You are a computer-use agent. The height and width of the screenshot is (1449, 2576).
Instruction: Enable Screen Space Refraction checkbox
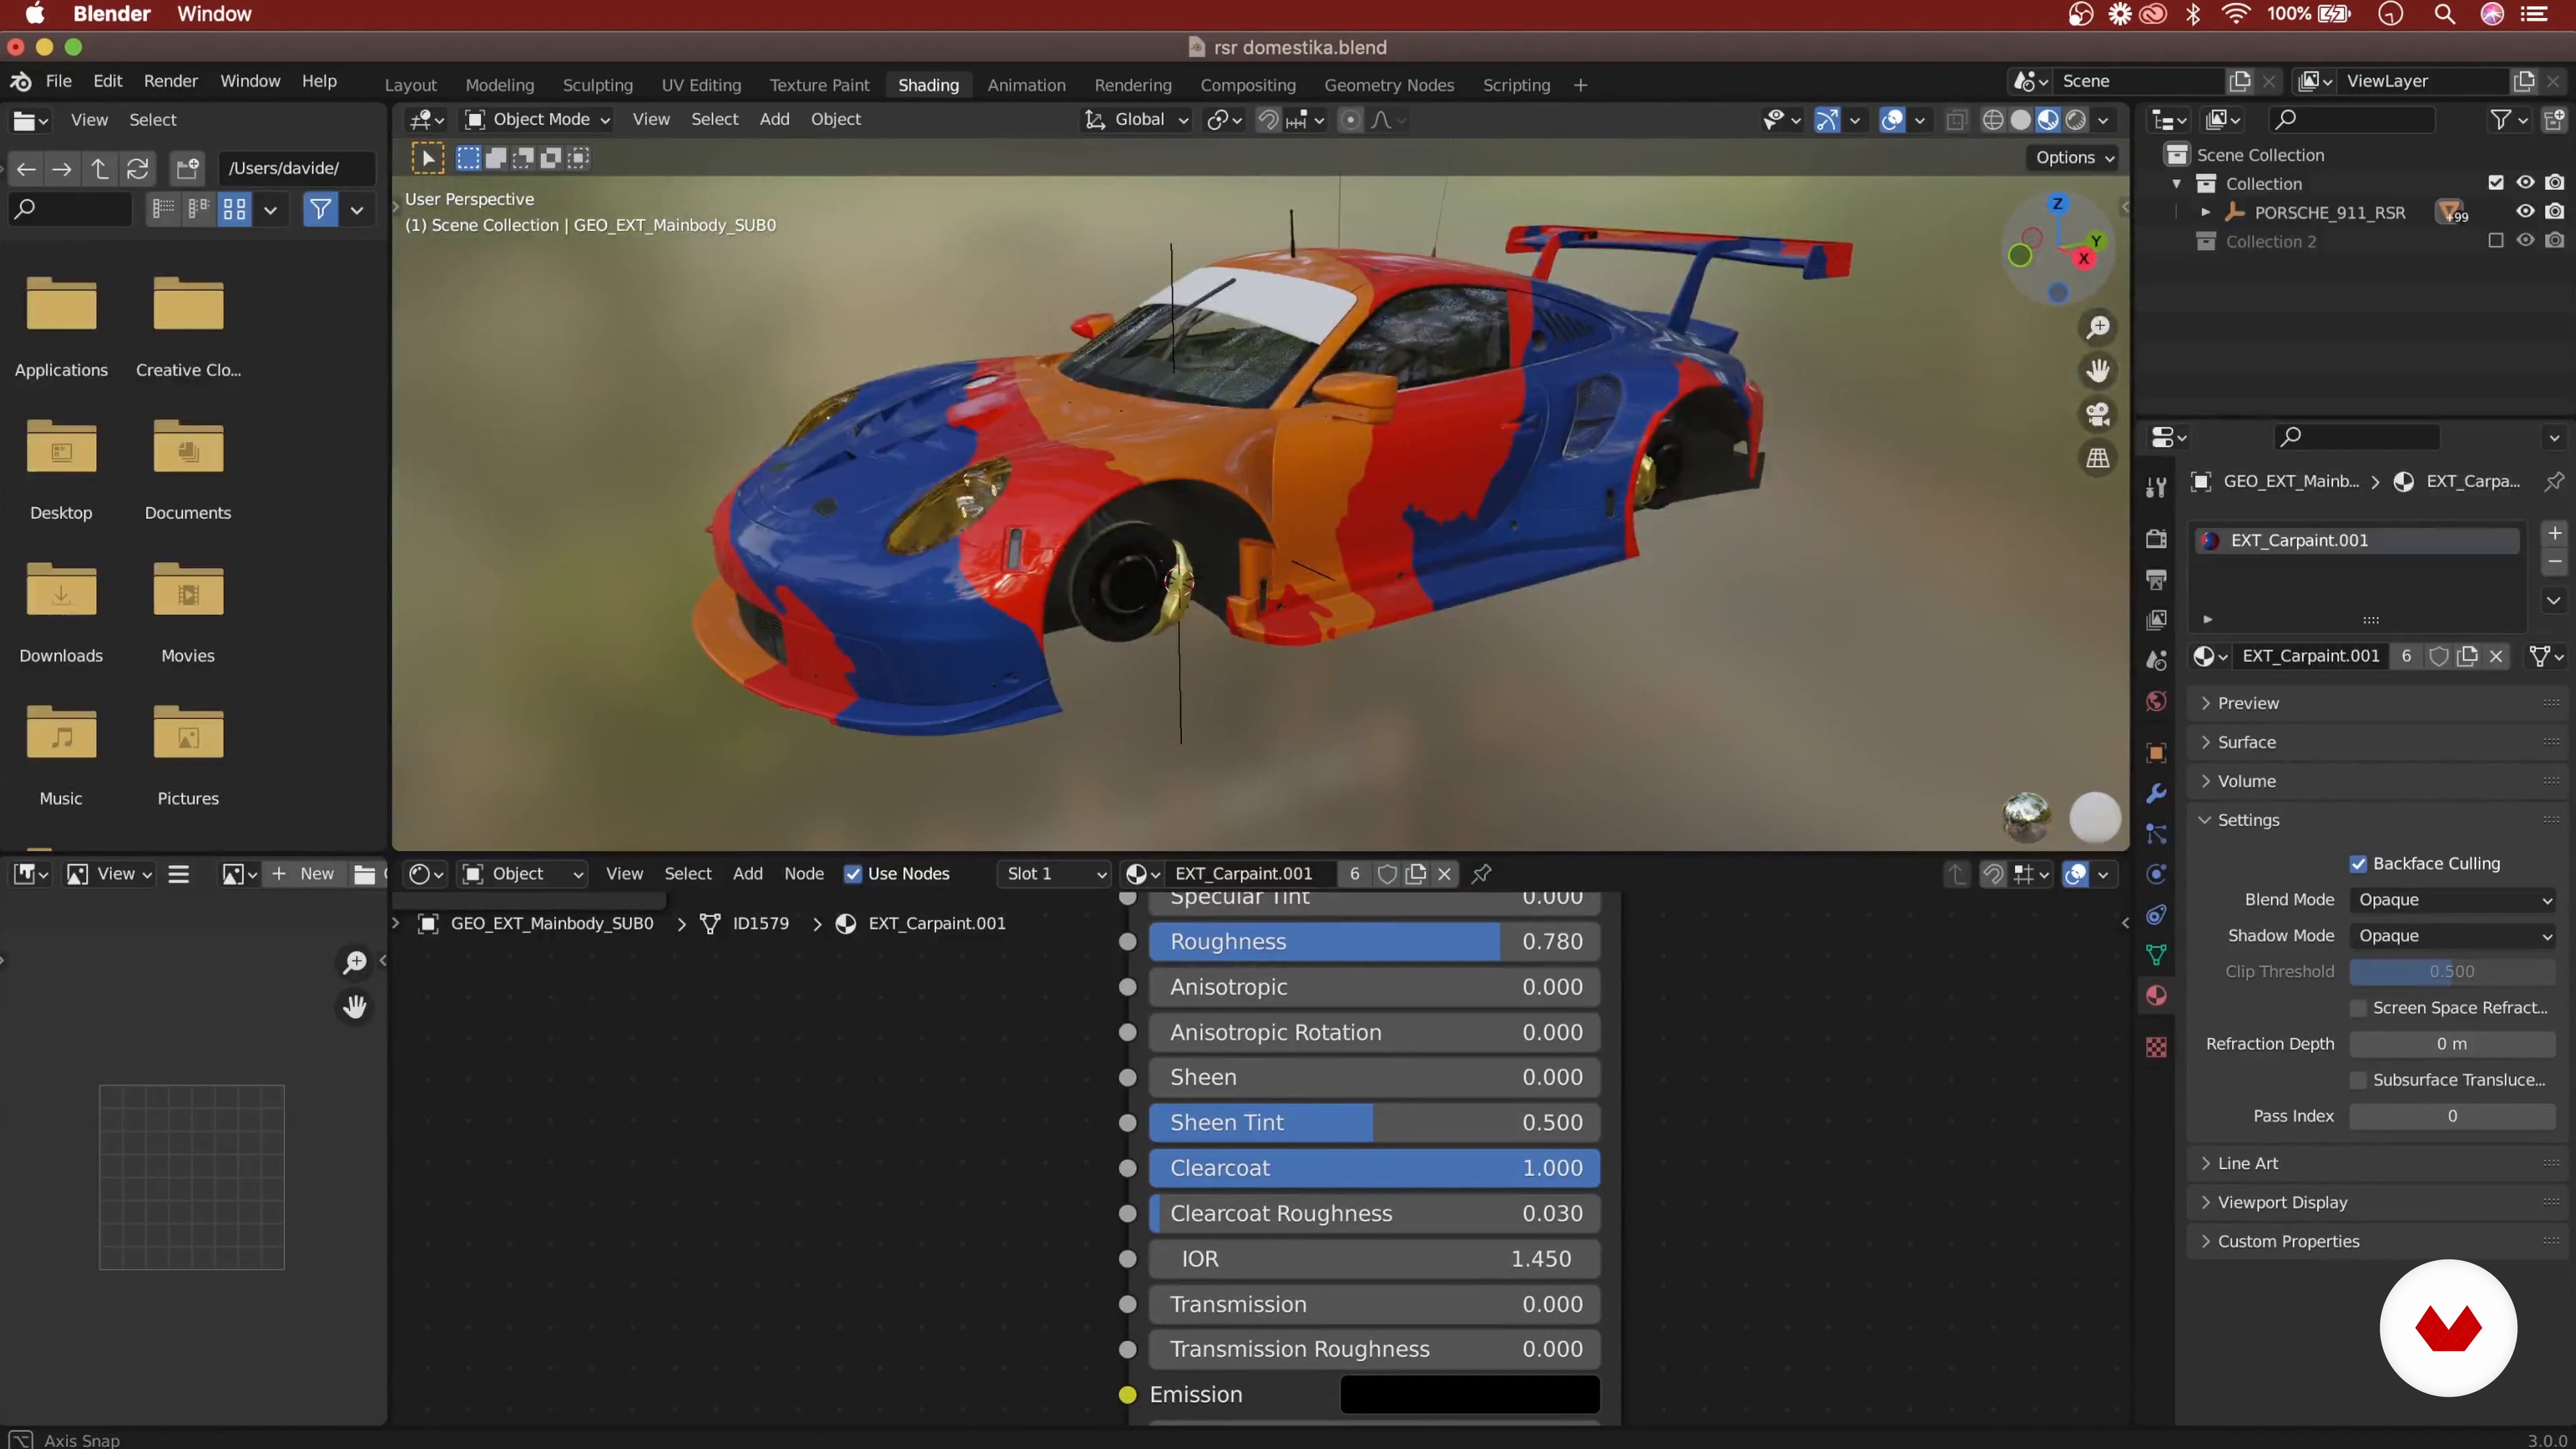(2359, 1007)
